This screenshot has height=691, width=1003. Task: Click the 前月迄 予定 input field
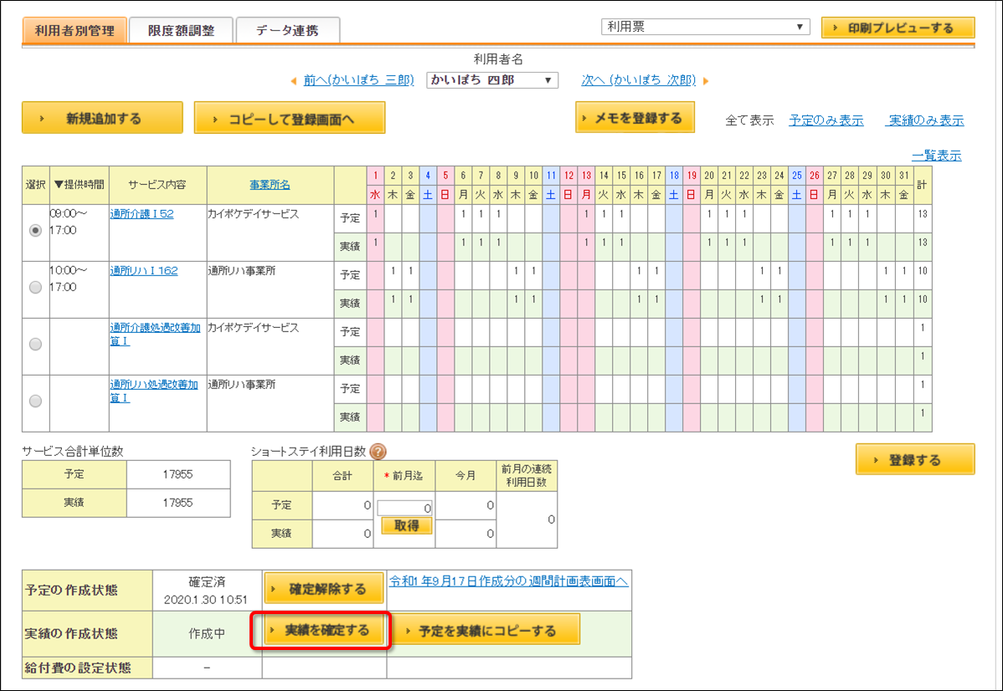(405, 508)
